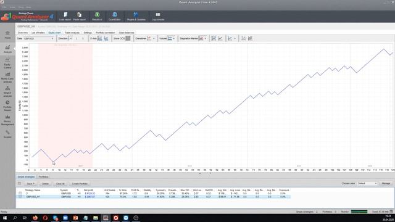Click the Quant Analyzer 4 logo

click(27, 17)
